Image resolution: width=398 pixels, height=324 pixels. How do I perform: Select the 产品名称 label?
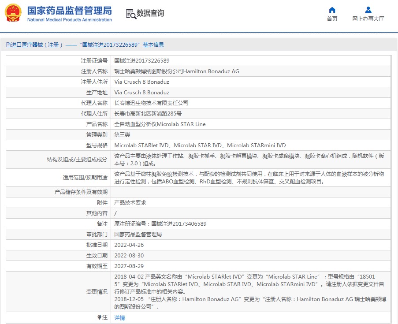pos(97,124)
